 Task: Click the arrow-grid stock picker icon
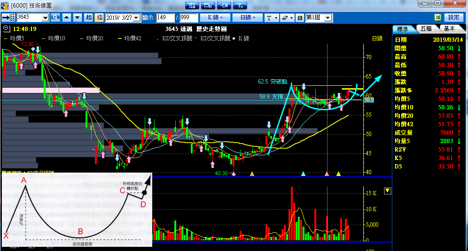8,17
